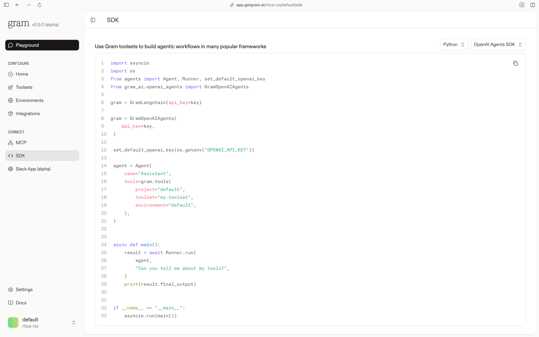The width and height of the screenshot is (539, 337).
Task: Go back in browser history
Action: pyautogui.click(x=17, y=5)
